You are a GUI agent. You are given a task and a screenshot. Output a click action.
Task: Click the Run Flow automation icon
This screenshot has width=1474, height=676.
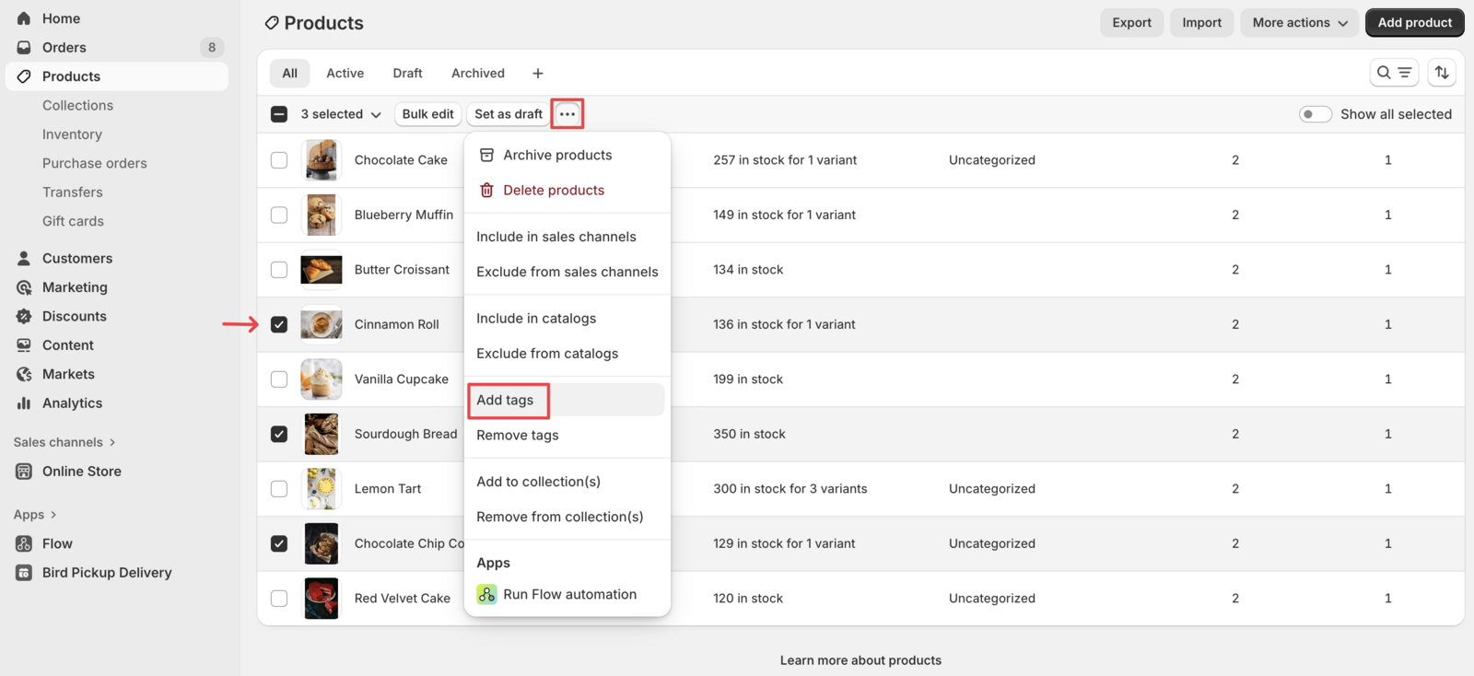click(487, 595)
